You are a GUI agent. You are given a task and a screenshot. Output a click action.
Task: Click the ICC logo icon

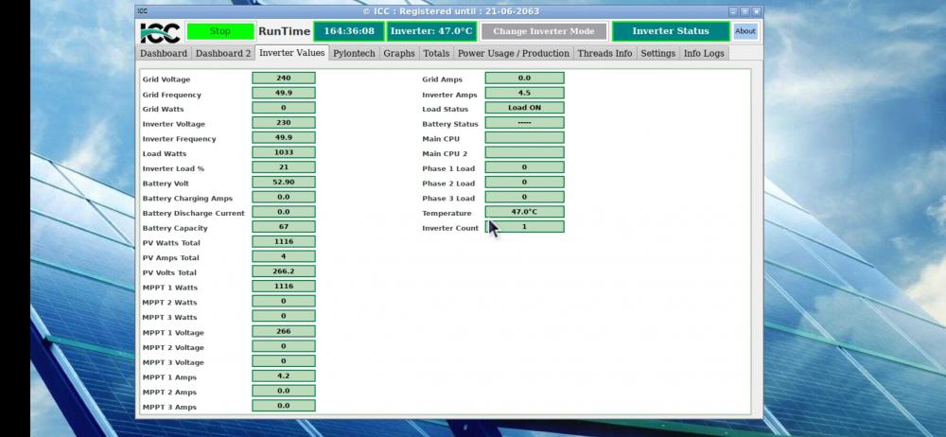pyautogui.click(x=160, y=32)
